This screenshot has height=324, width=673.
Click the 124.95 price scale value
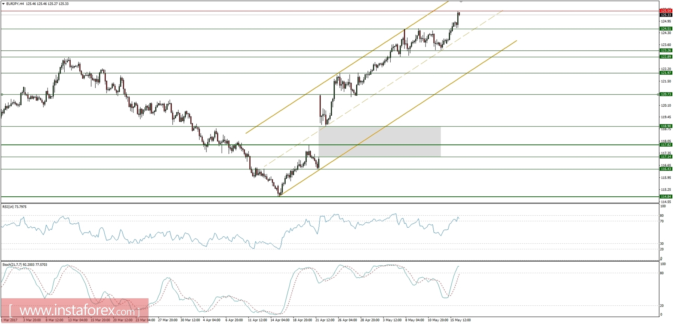pyautogui.click(x=666, y=21)
